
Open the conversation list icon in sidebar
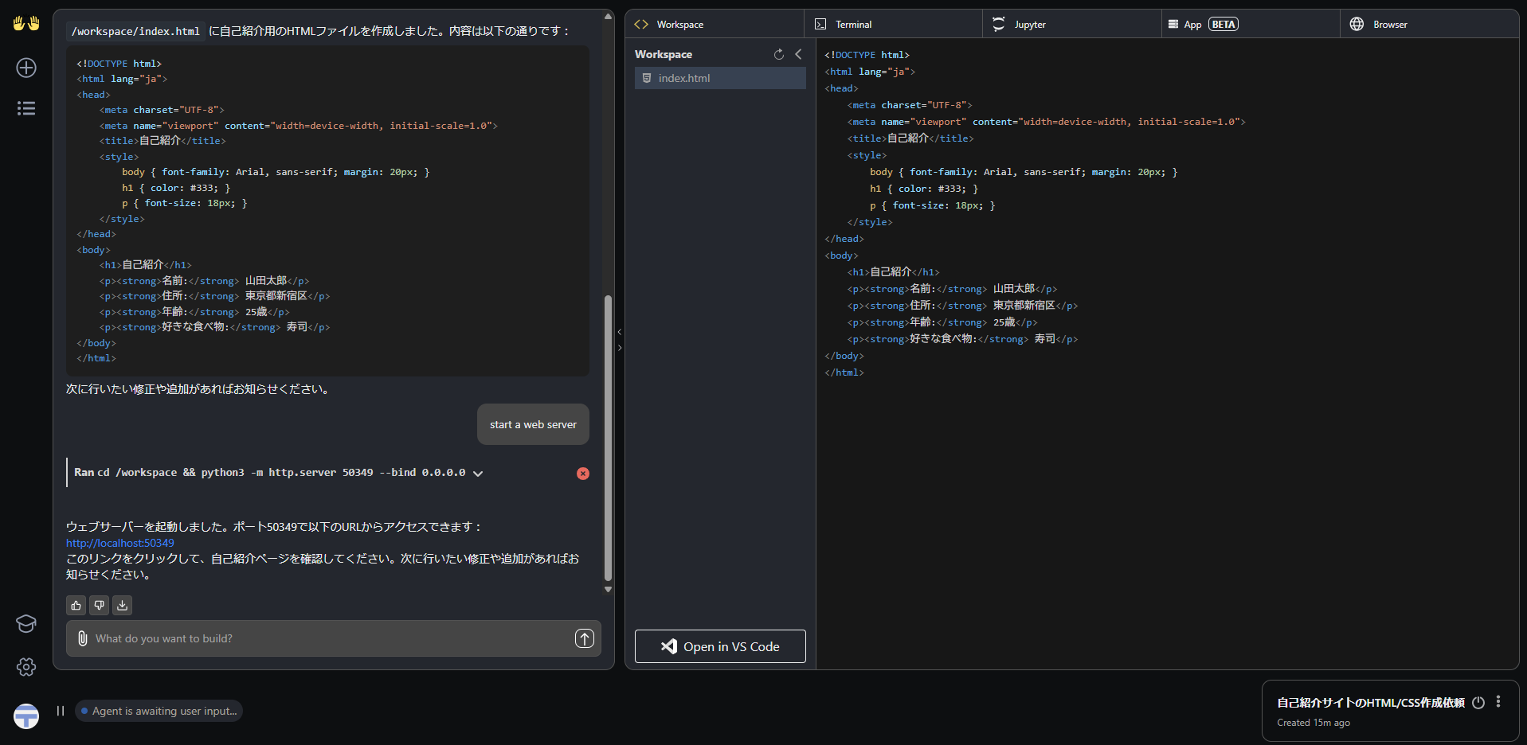pos(26,108)
